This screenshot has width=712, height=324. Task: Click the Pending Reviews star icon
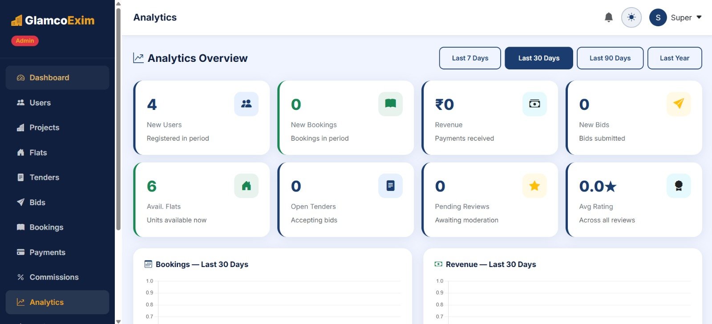point(534,186)
